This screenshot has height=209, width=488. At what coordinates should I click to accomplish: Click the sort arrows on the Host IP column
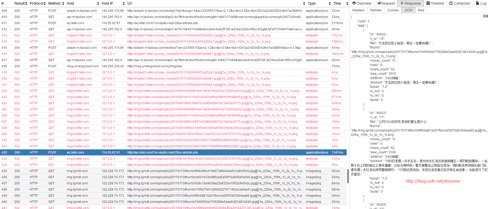[124, 3]
